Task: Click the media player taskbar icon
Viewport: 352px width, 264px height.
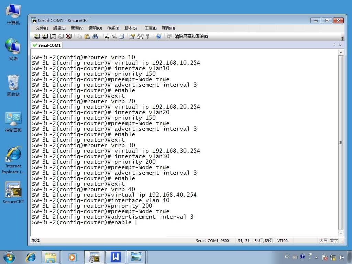Action: point(72,257)
